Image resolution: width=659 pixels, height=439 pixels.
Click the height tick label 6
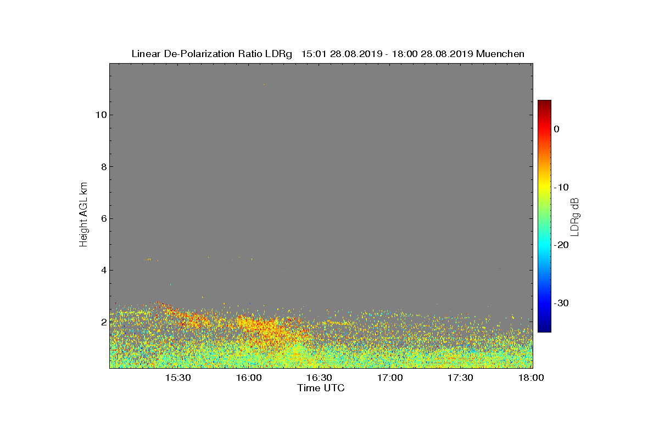click(103, 218)
